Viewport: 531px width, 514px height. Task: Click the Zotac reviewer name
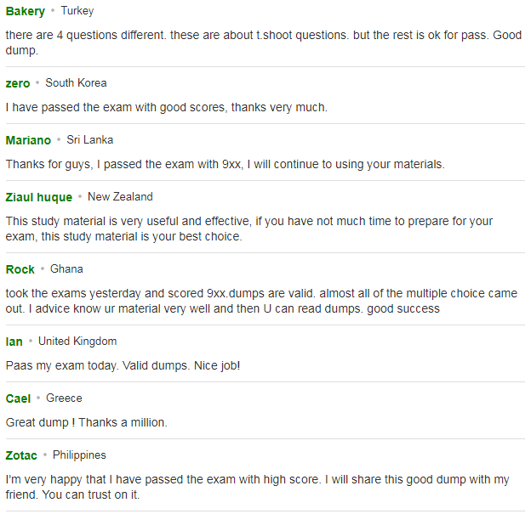pos(21,455)
